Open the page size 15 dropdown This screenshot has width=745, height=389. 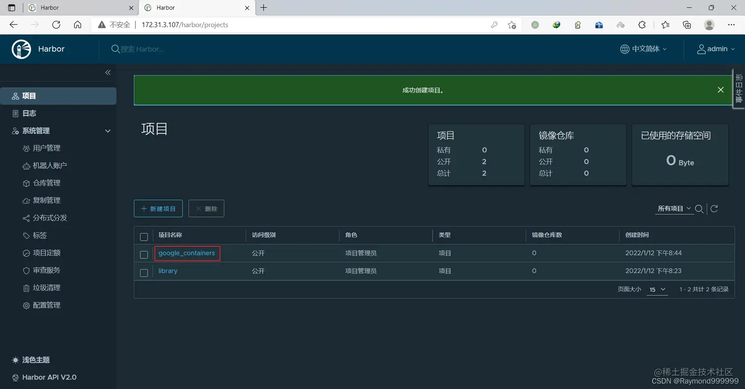point(657,290)
